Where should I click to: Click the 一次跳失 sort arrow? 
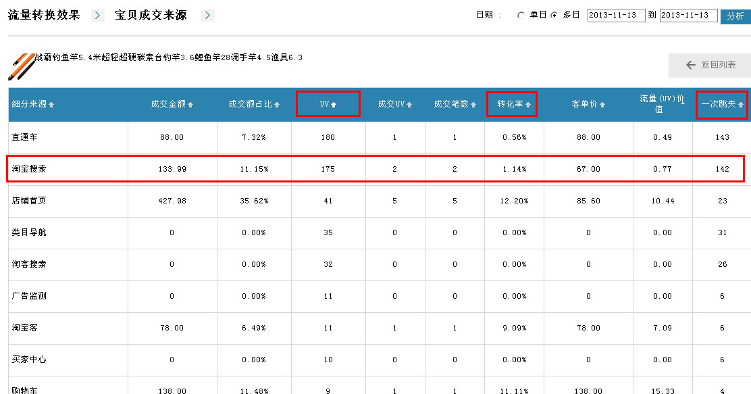click(740, 105)
